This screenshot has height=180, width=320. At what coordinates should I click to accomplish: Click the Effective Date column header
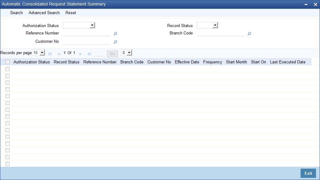pyautogui.click(x=187, y=62)
